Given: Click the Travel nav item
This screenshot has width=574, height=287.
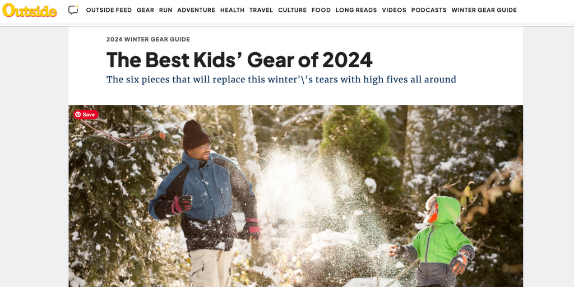Looking at the screenshot, I should coord(261,10).
